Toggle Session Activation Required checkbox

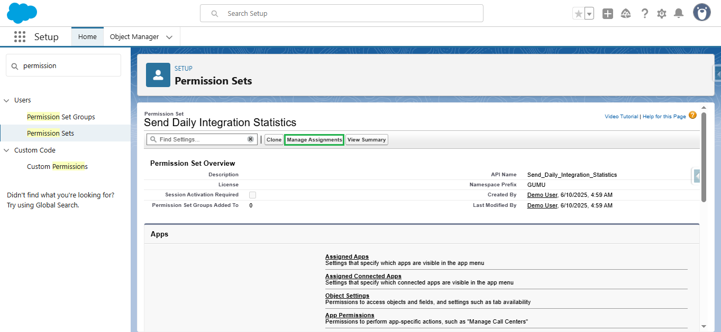tap(252, 195)
